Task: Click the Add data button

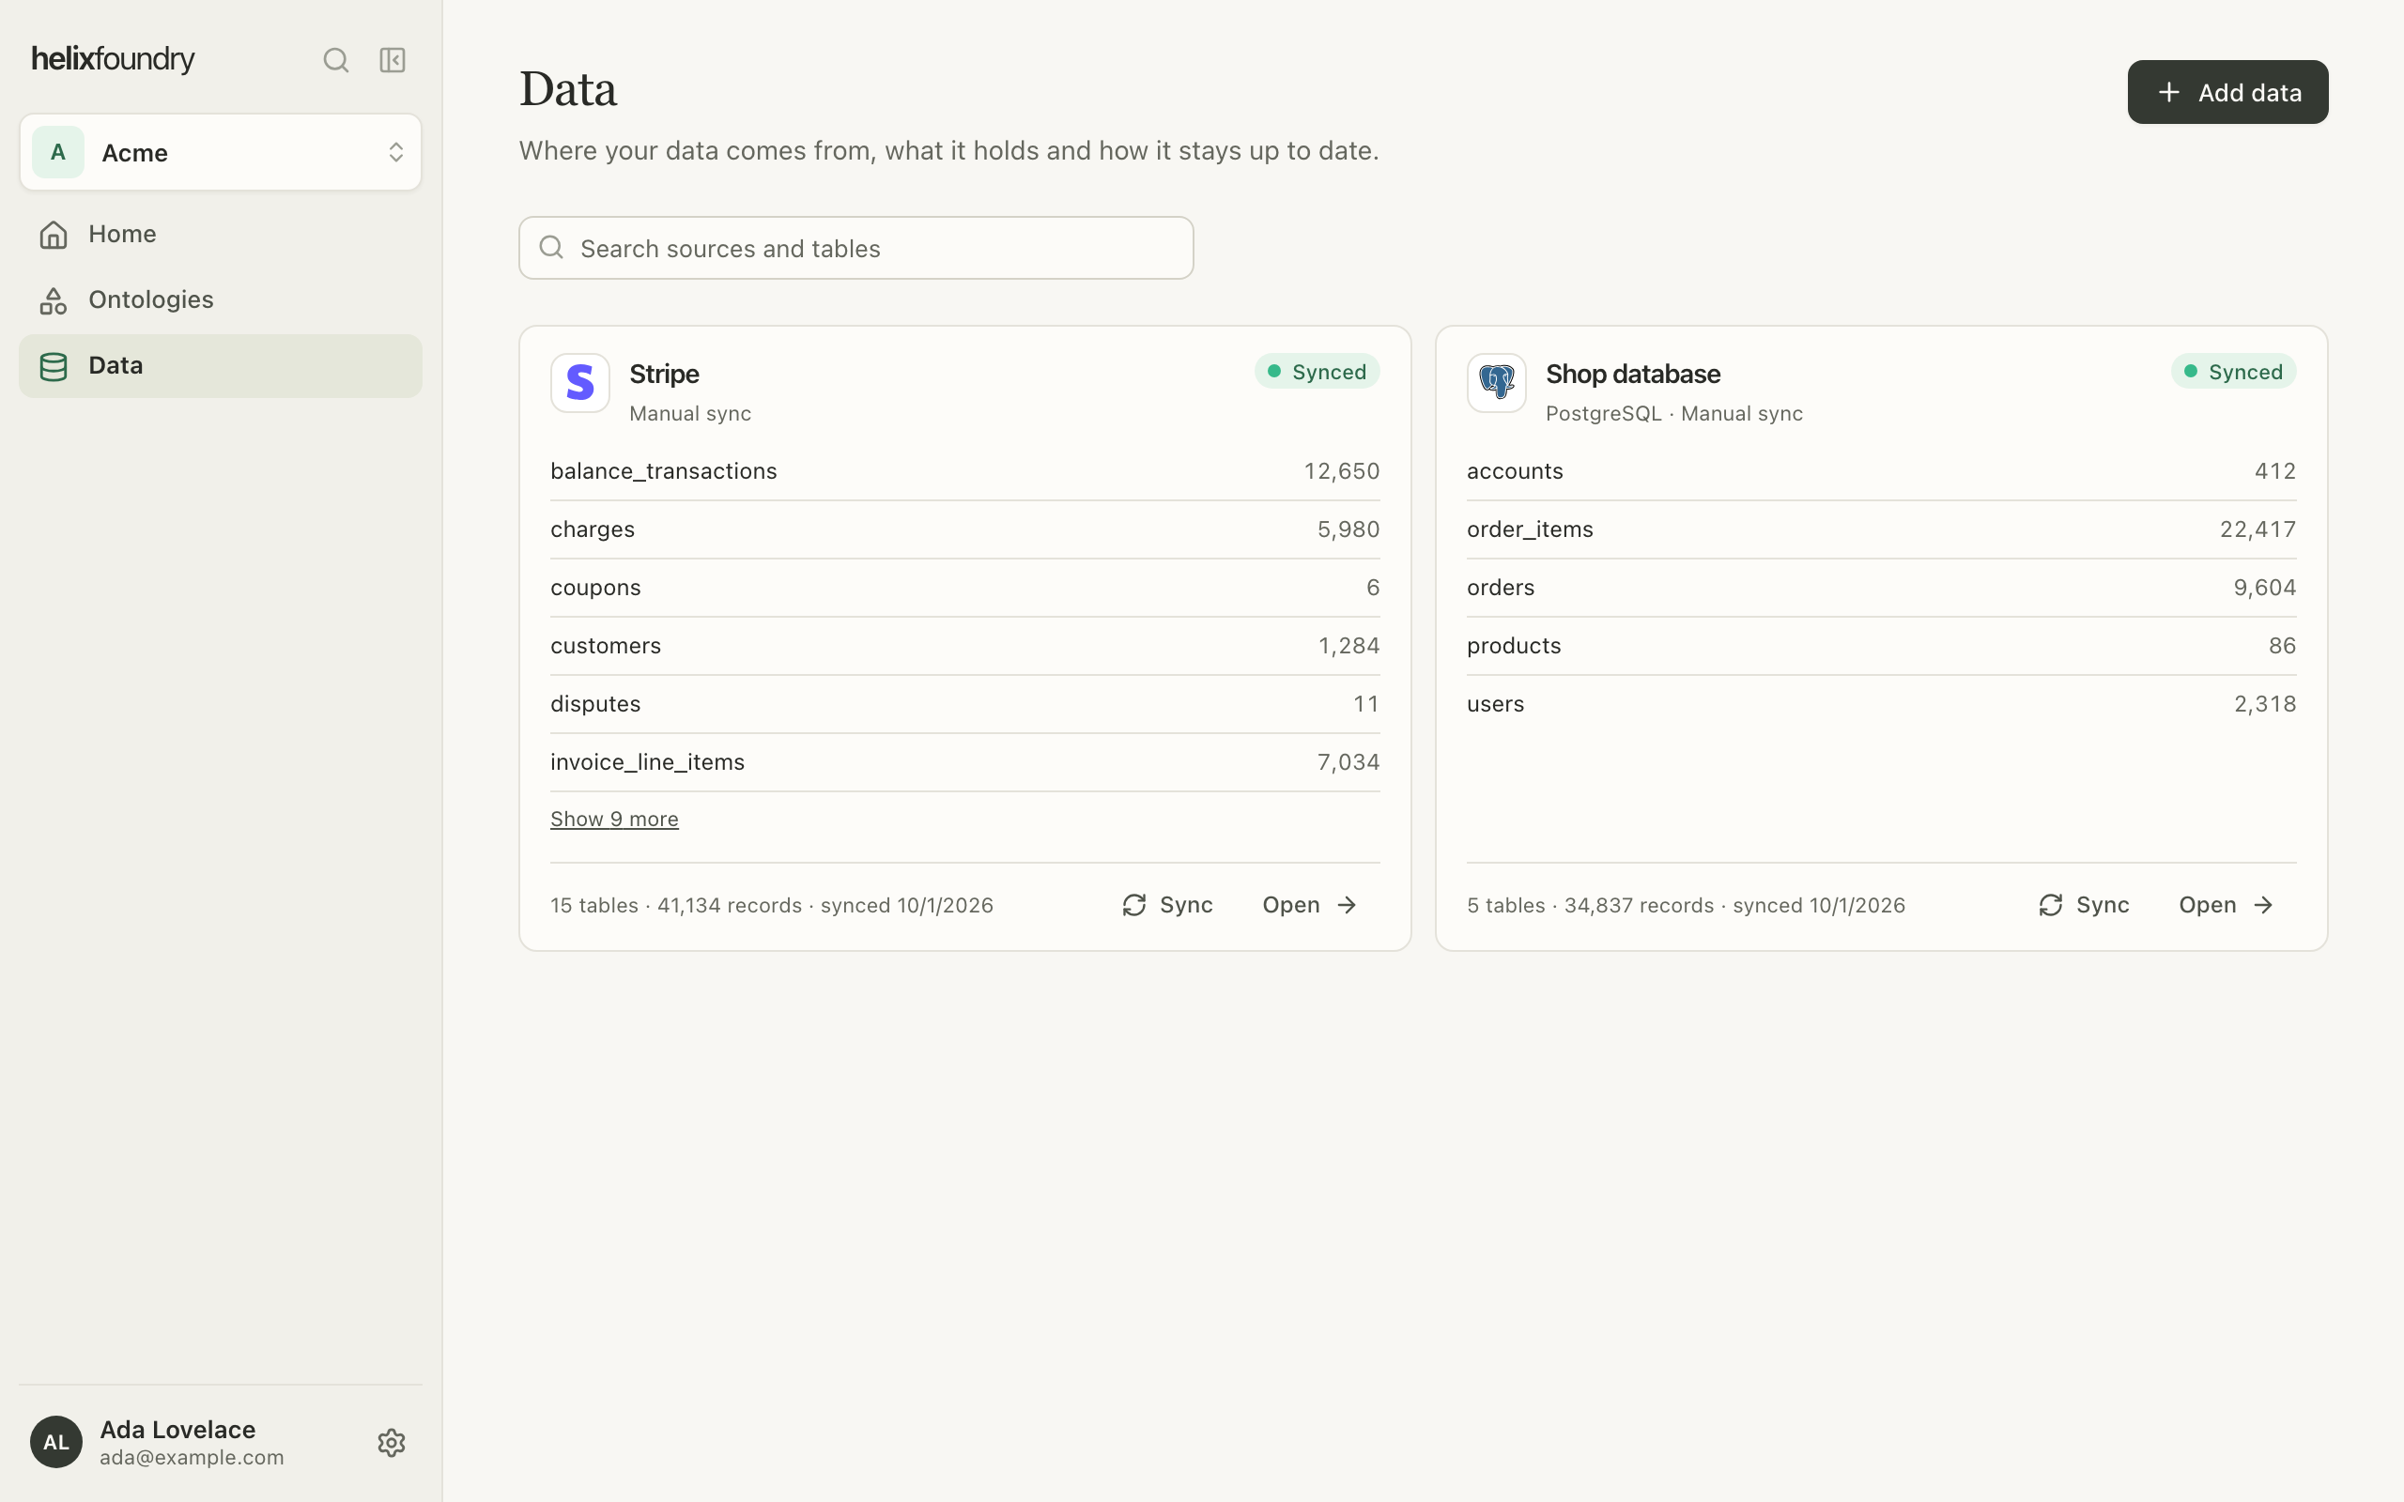Action: tap(2227, 92)
